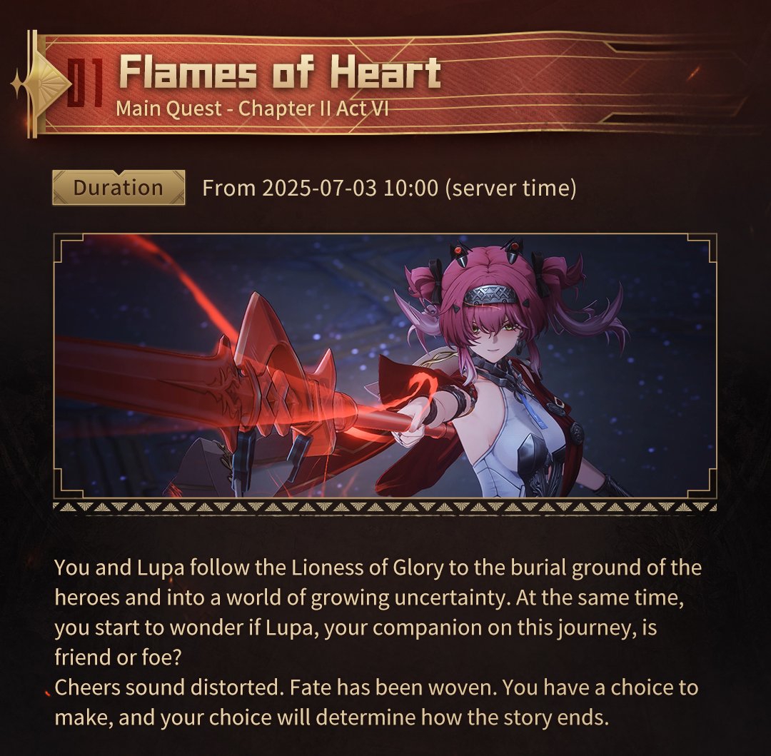771x756 pixels.
Task: Click the bottom-right corner ornament of the image frame
Action: click(x=702, y=483)
